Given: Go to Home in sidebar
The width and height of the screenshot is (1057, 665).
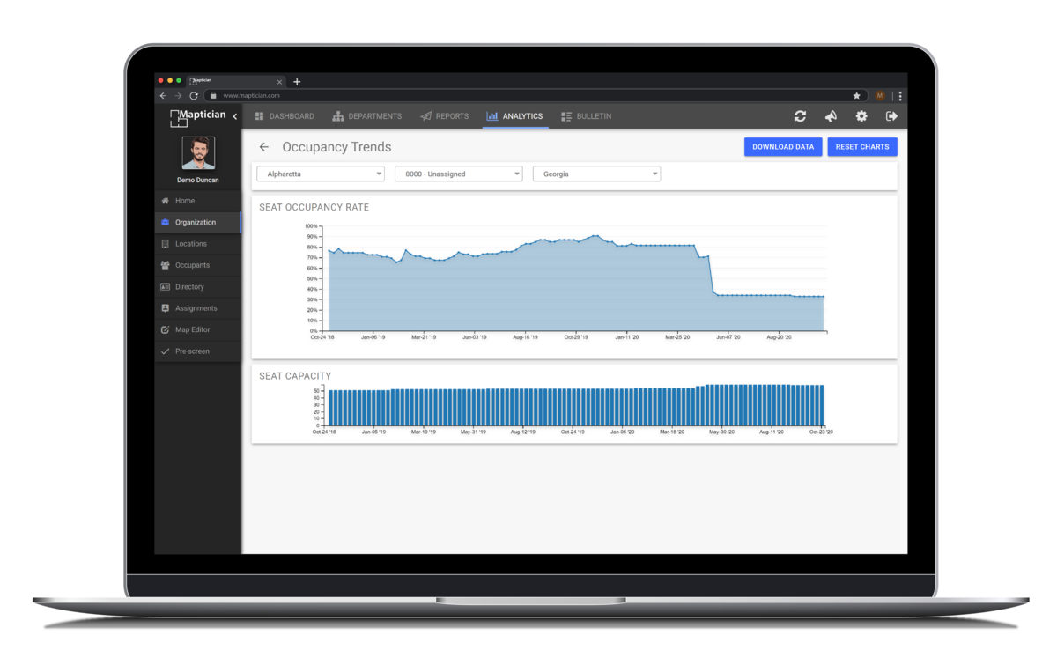Looking at the screenshot, I should [197, 201].
